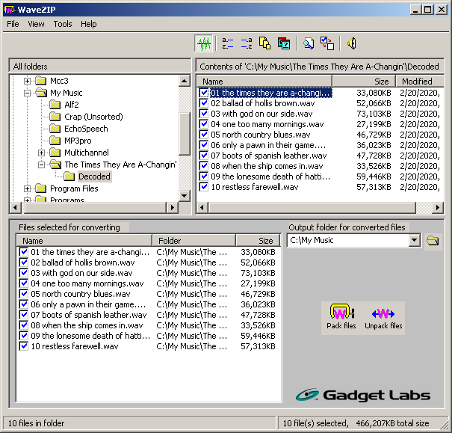The image size is (452, 433).
Task: Select the My Music folder
Action: tap(66, 93)
